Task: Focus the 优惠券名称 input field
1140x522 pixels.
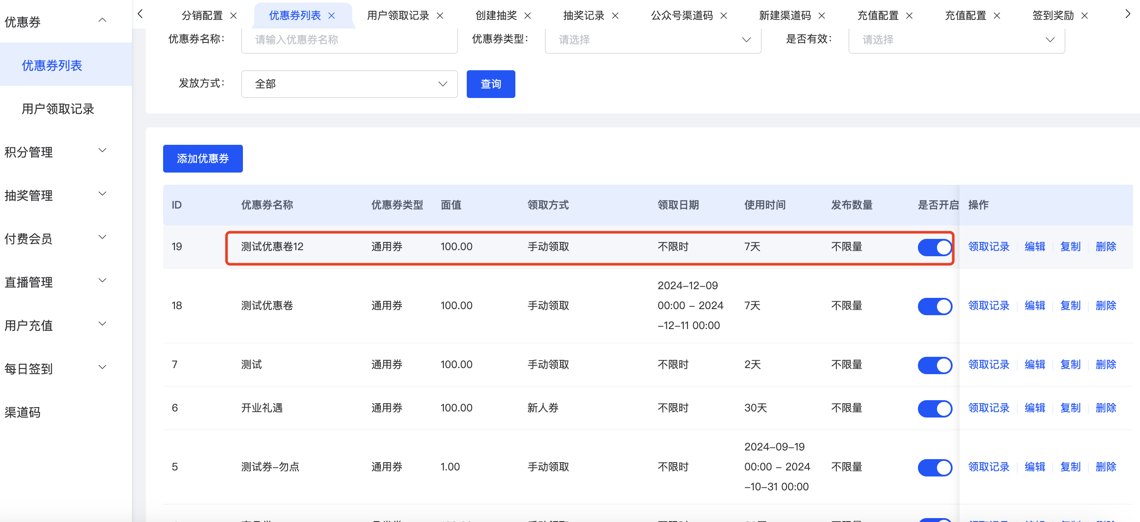Action: pos(349,40)
